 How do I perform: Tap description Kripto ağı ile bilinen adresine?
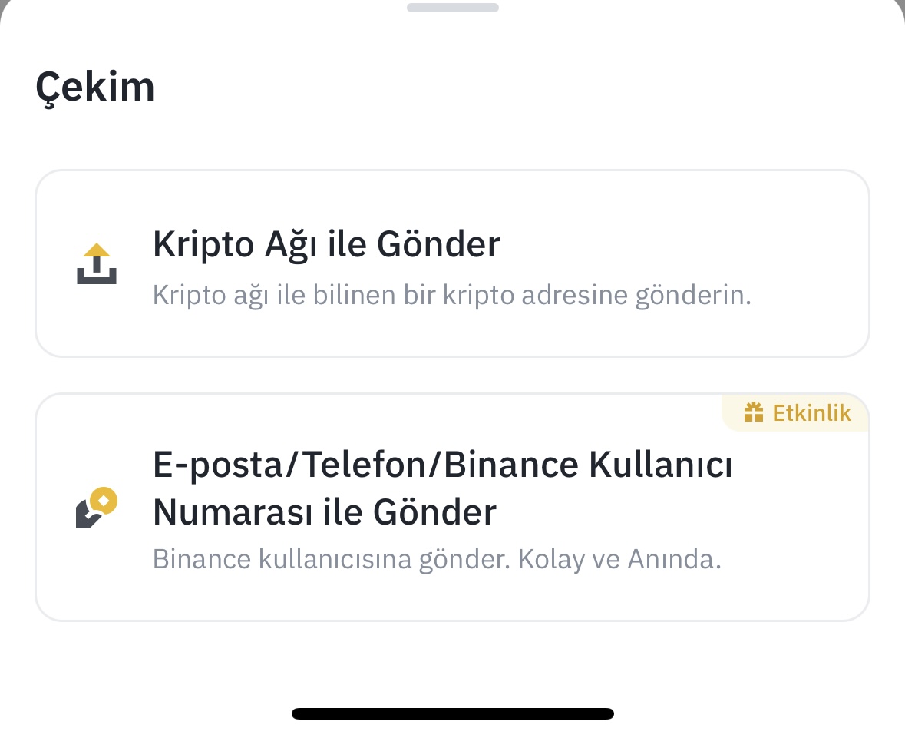(452, 295)
